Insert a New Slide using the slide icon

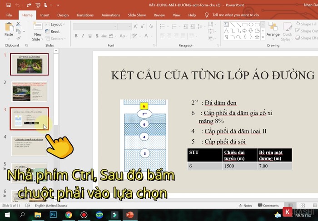[38, 26]
